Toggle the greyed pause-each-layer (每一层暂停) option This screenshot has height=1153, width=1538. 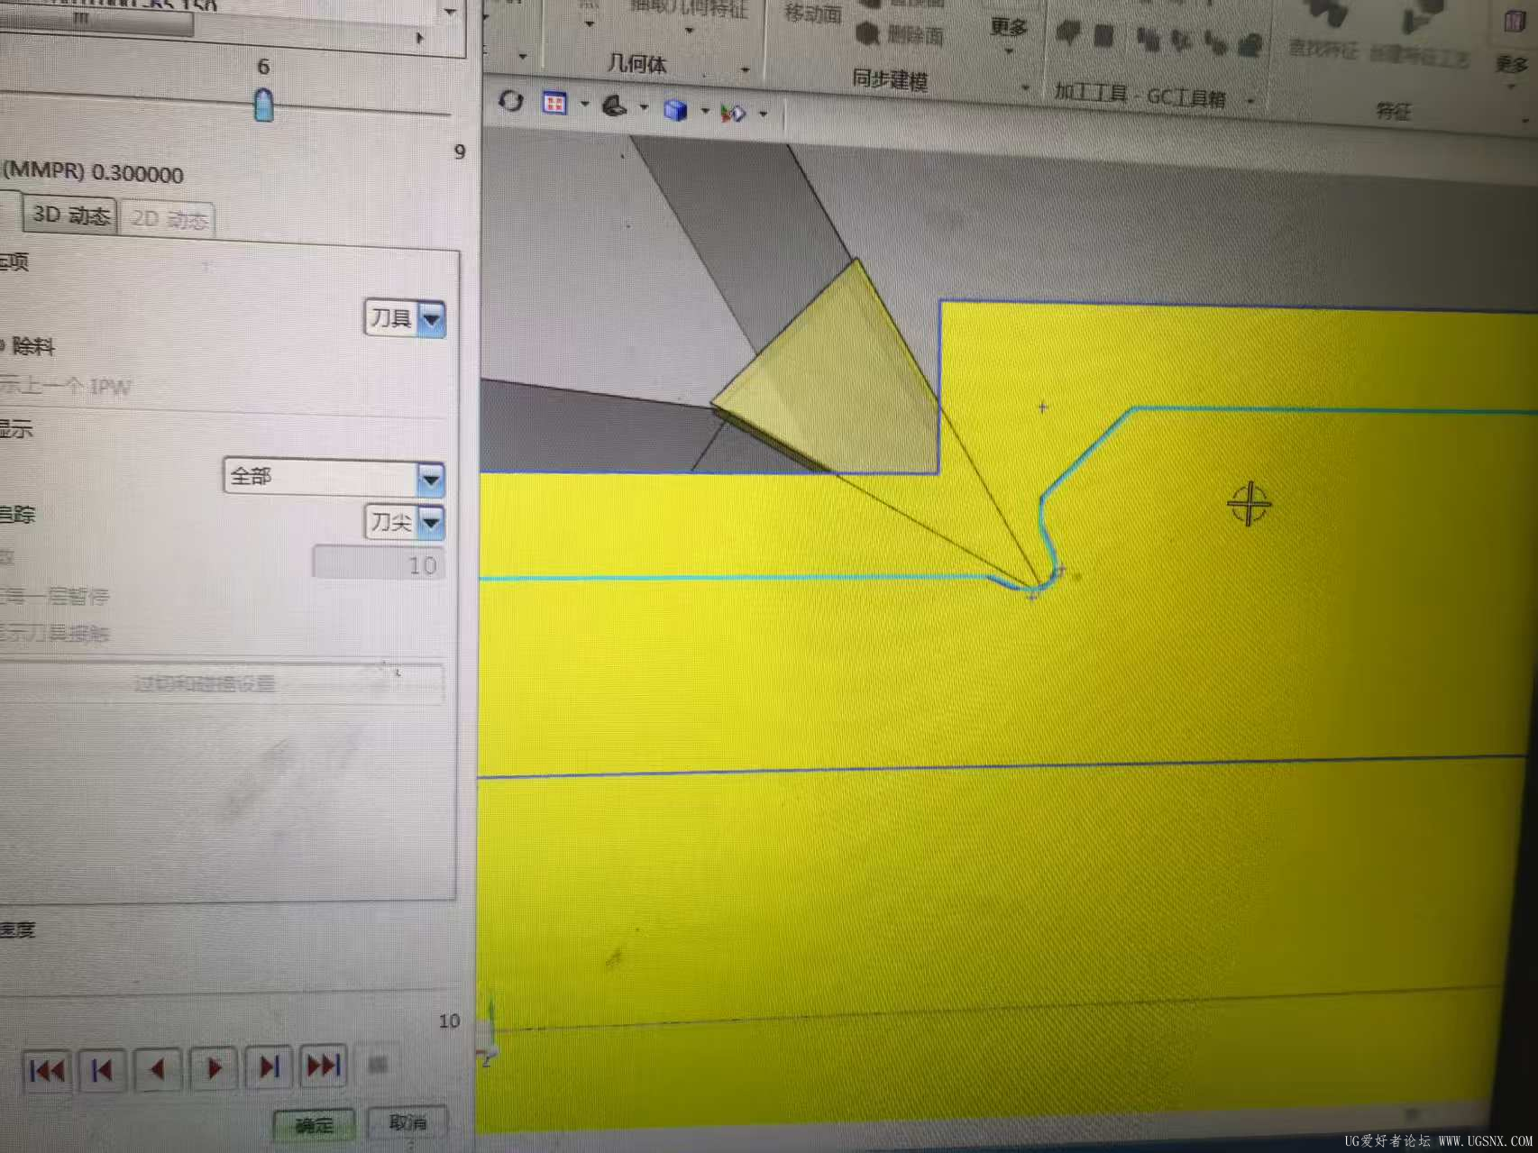(x=54, y=596)
